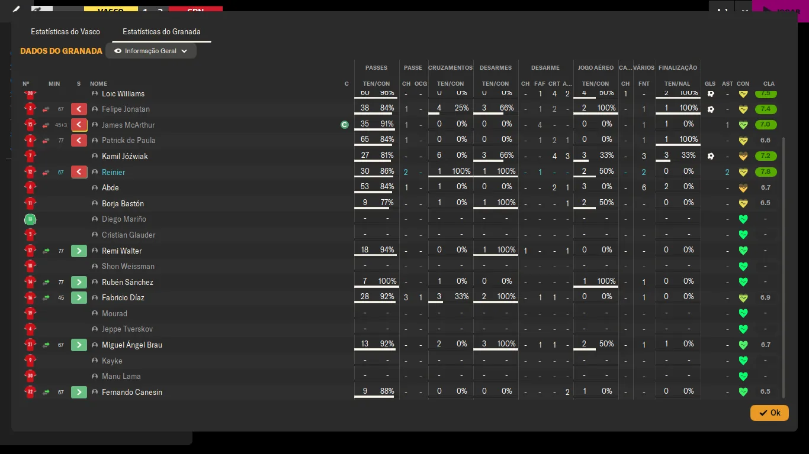Click the condition heart icon for Abde

click(743, 188)
